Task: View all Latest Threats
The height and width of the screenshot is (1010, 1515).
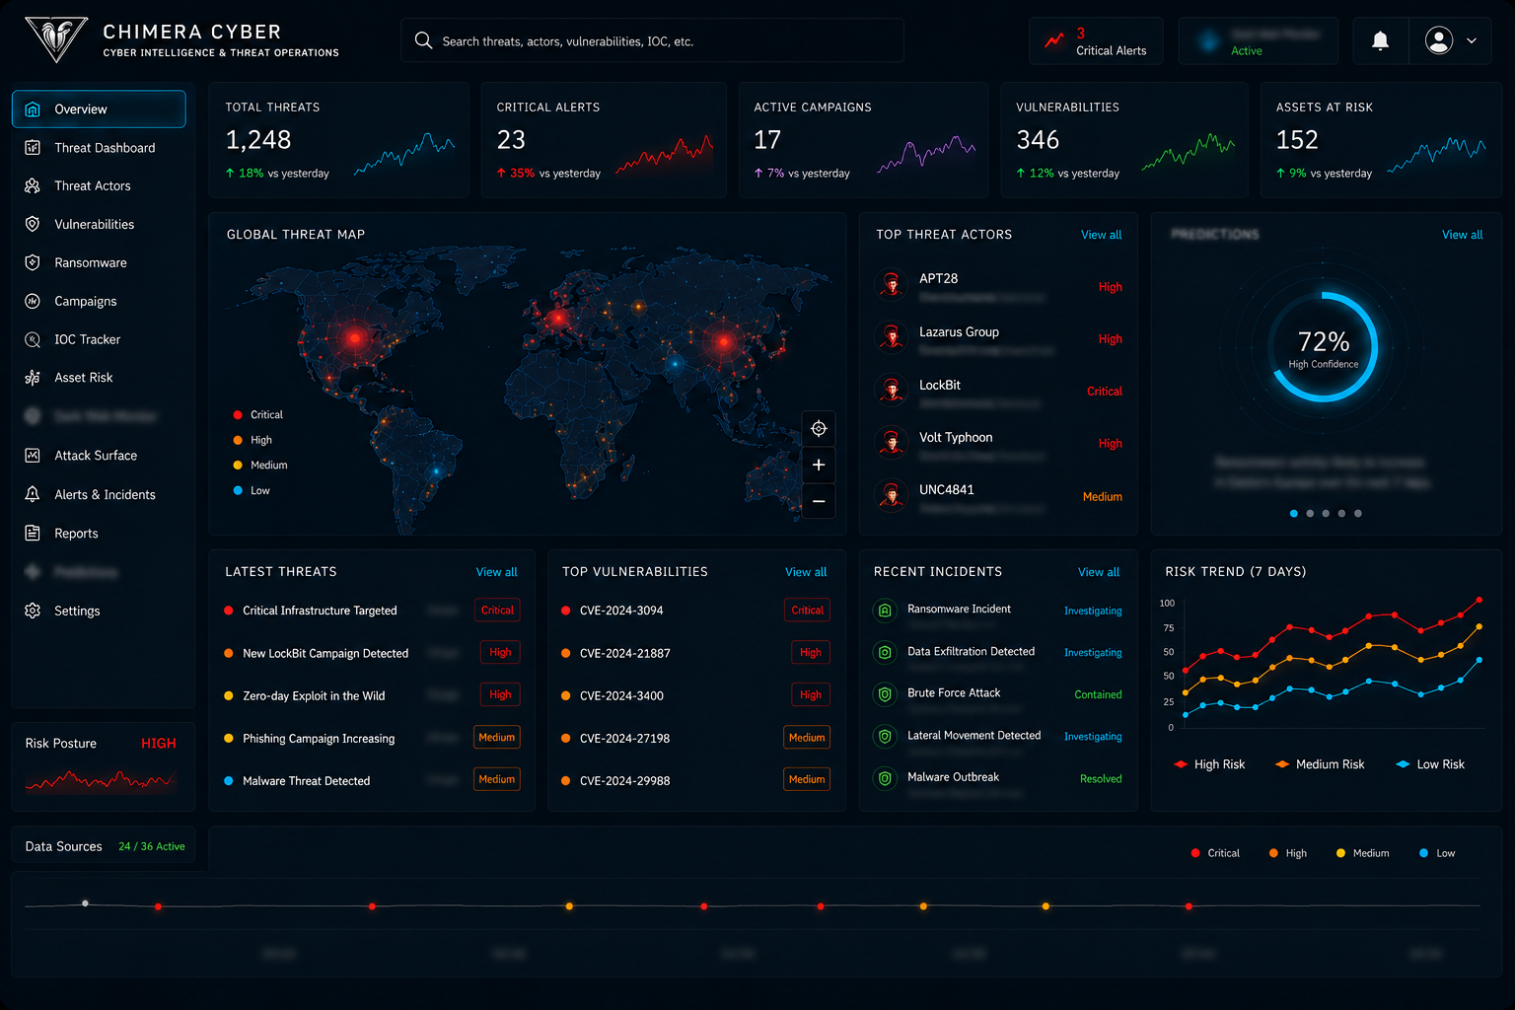Action: tap(496, 572)
